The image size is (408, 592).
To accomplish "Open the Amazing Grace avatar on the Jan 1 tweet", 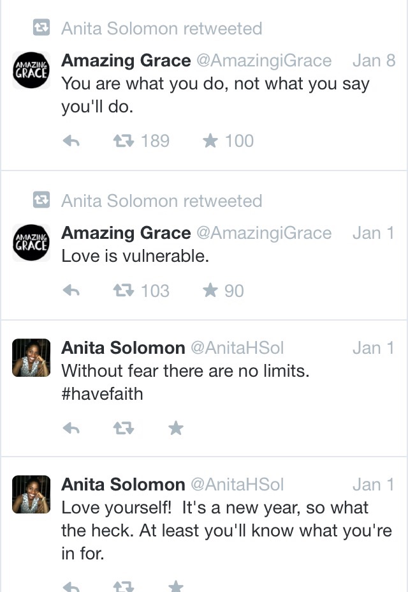I will pyautogui.click(x=31, y=243).
